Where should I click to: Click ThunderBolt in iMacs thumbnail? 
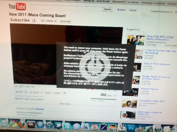click(129, 104)
